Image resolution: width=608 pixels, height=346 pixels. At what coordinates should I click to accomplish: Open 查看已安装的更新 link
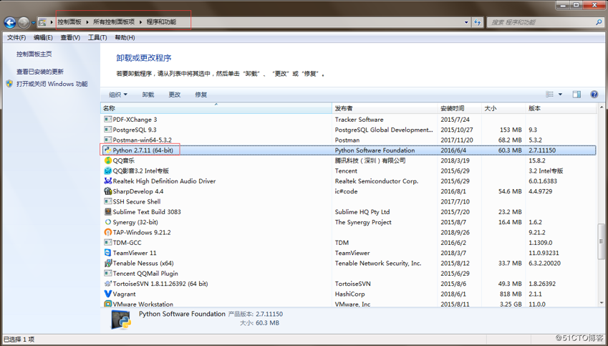(40, 72)
